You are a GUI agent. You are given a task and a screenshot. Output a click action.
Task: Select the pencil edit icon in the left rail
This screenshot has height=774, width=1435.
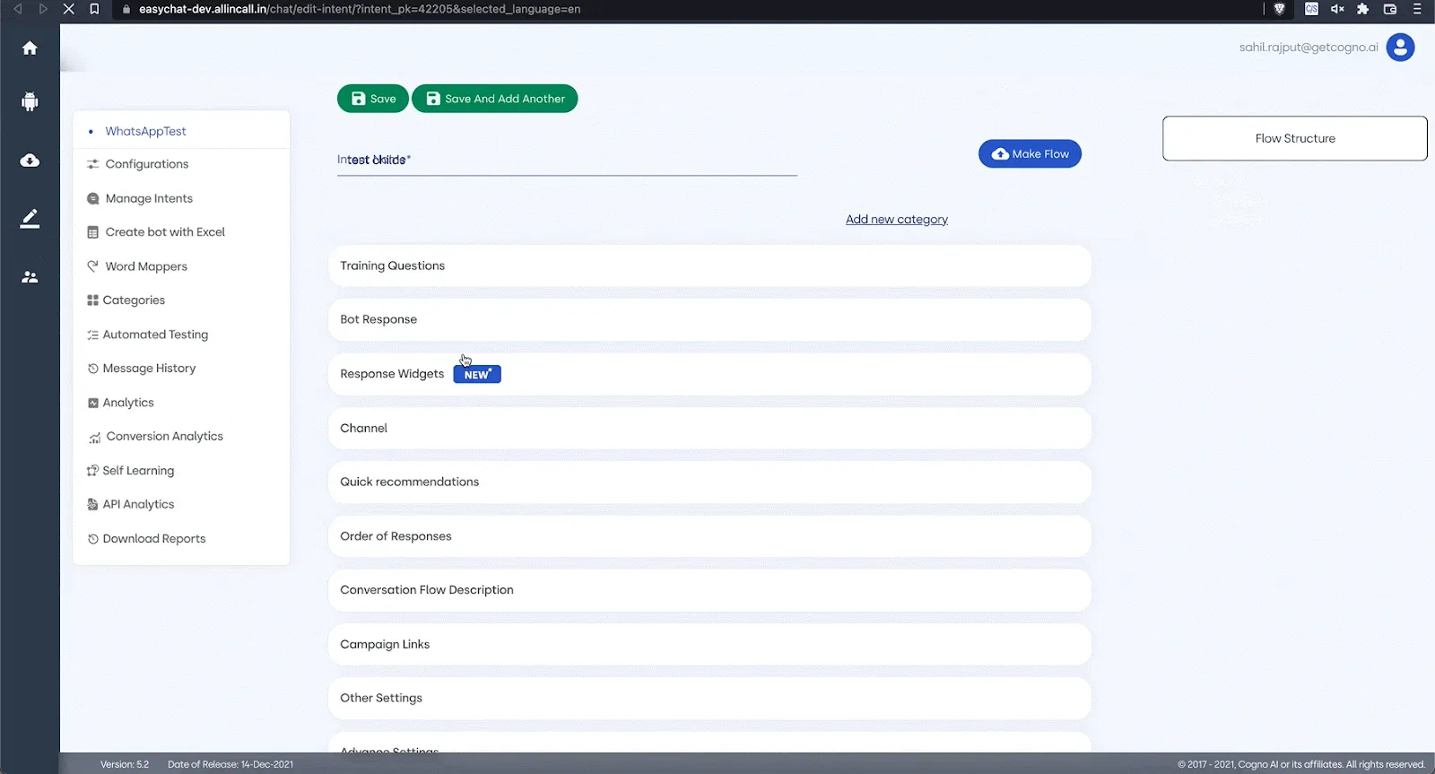[30, 219]
